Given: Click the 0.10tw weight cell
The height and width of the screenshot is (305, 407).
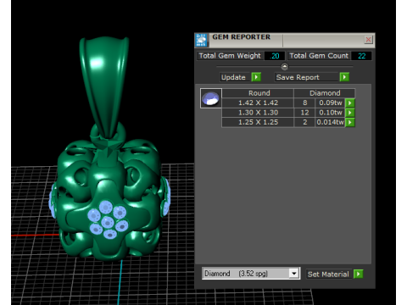Looking at the screenshot, I should point(330,113).
